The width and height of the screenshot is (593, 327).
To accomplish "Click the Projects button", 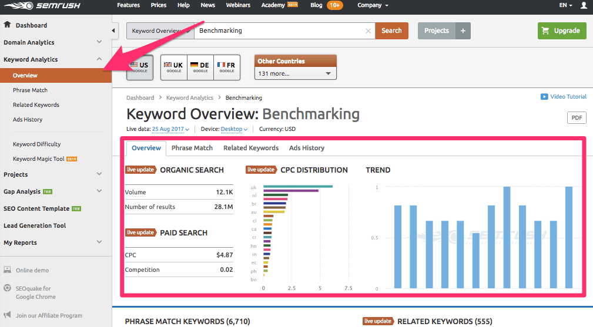I will point(437,31).
